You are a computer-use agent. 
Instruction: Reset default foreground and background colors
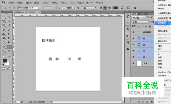[x=3, y=65]
